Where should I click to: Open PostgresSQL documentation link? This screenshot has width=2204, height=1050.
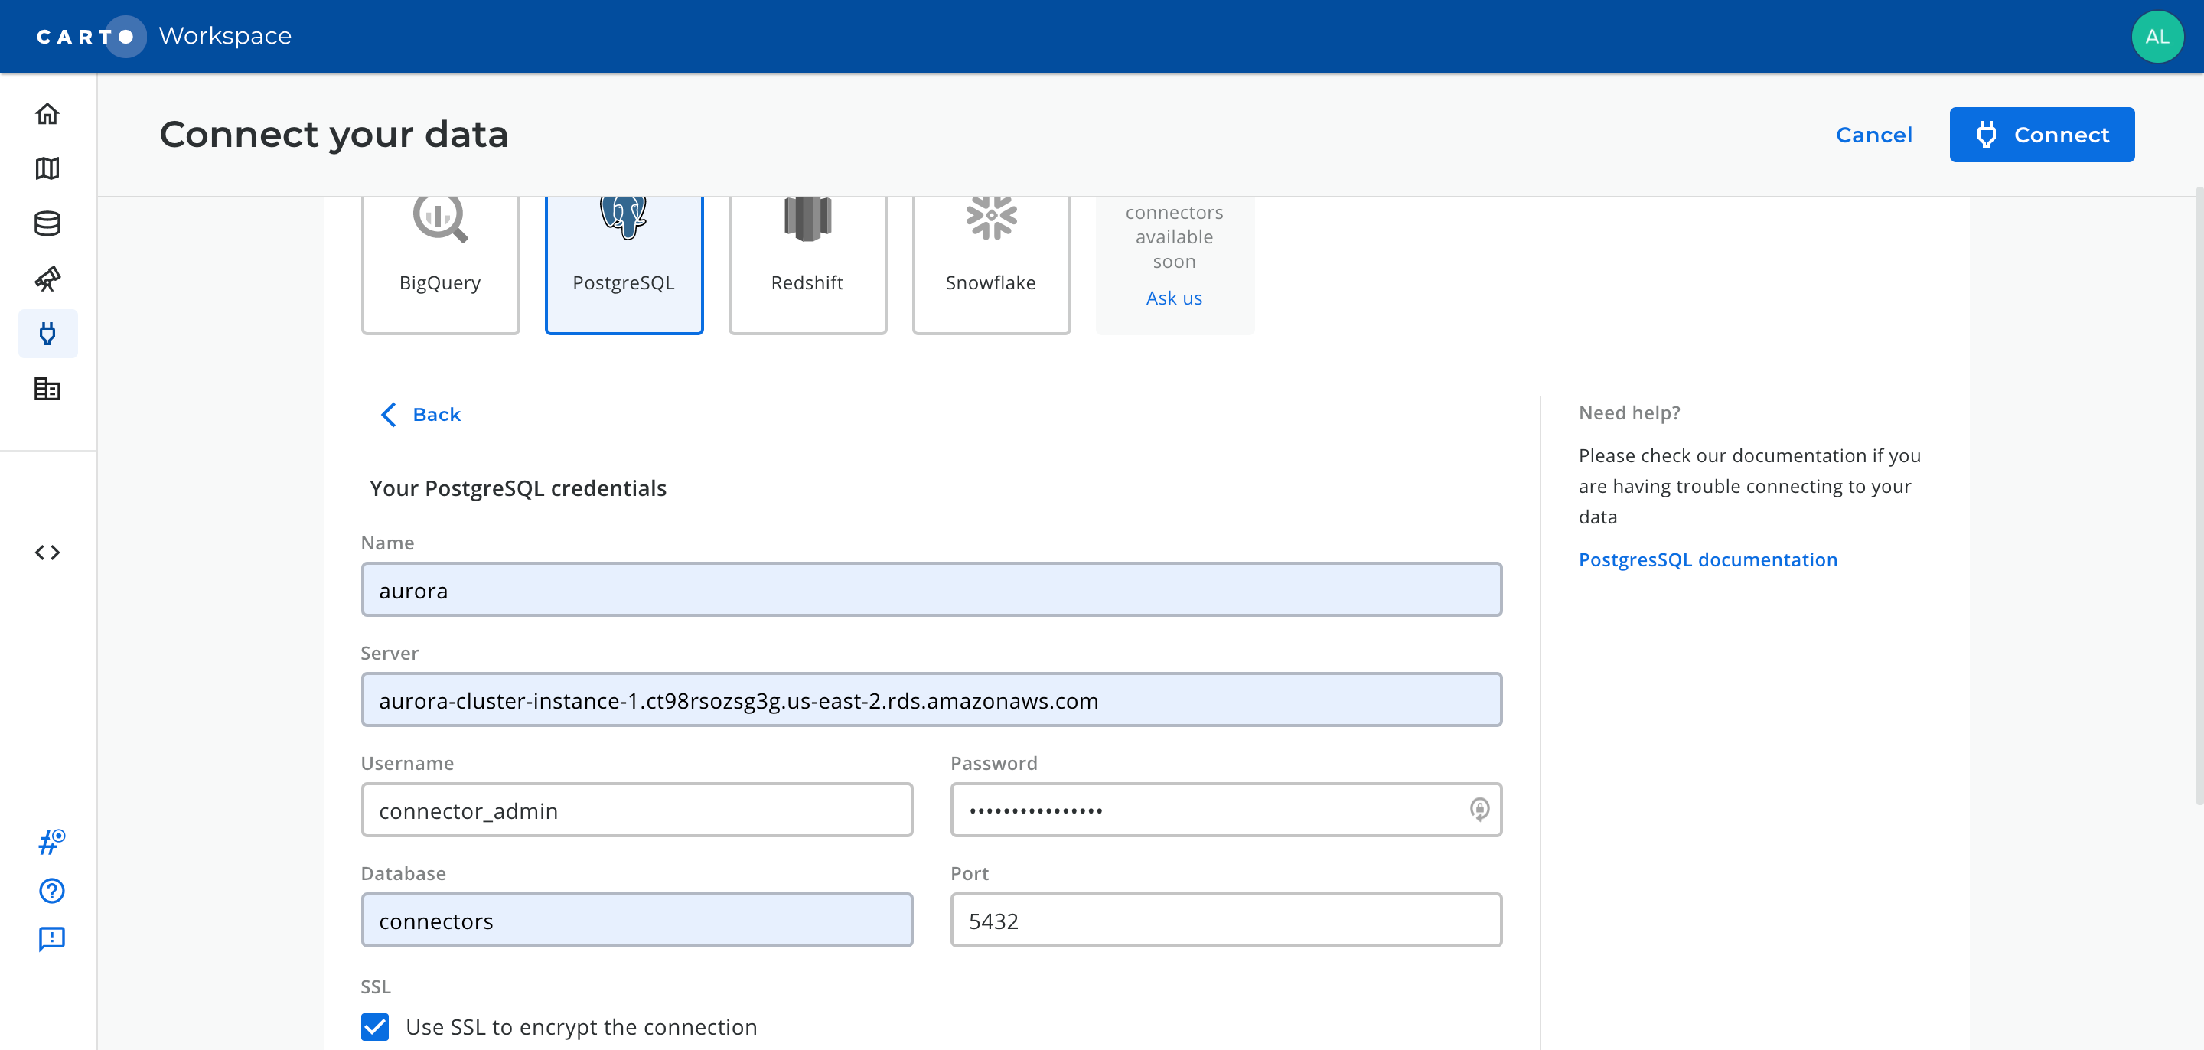pyautogui.click(x=1708, y=559)
